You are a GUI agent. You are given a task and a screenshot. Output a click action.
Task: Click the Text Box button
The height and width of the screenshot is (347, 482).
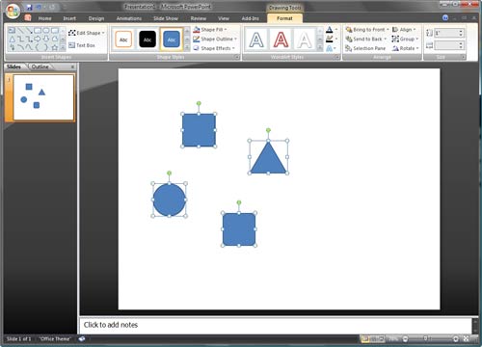82,45
